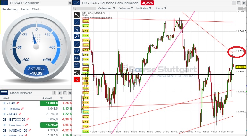Click the -0,25% red badge in chart title
Image resolution: width=247 pixels, height=136 pixels.
pos(147,3)
